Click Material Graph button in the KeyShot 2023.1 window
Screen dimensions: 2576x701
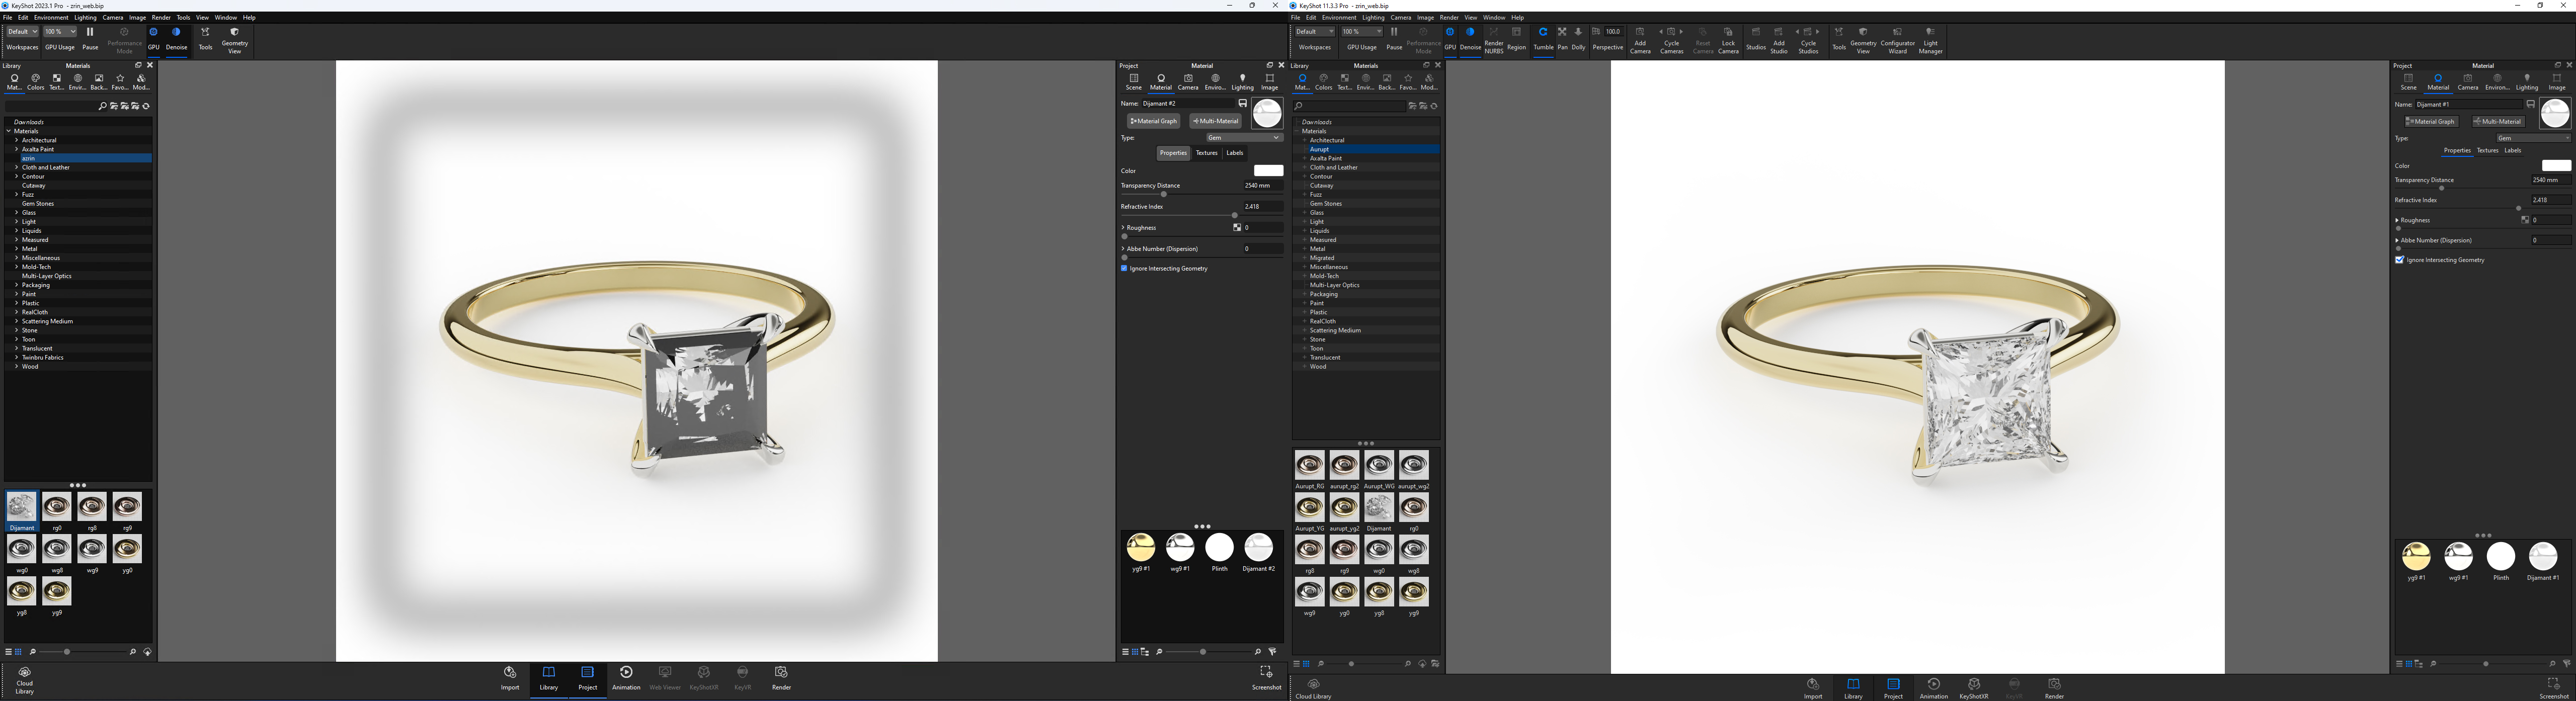click(1154, 121)
